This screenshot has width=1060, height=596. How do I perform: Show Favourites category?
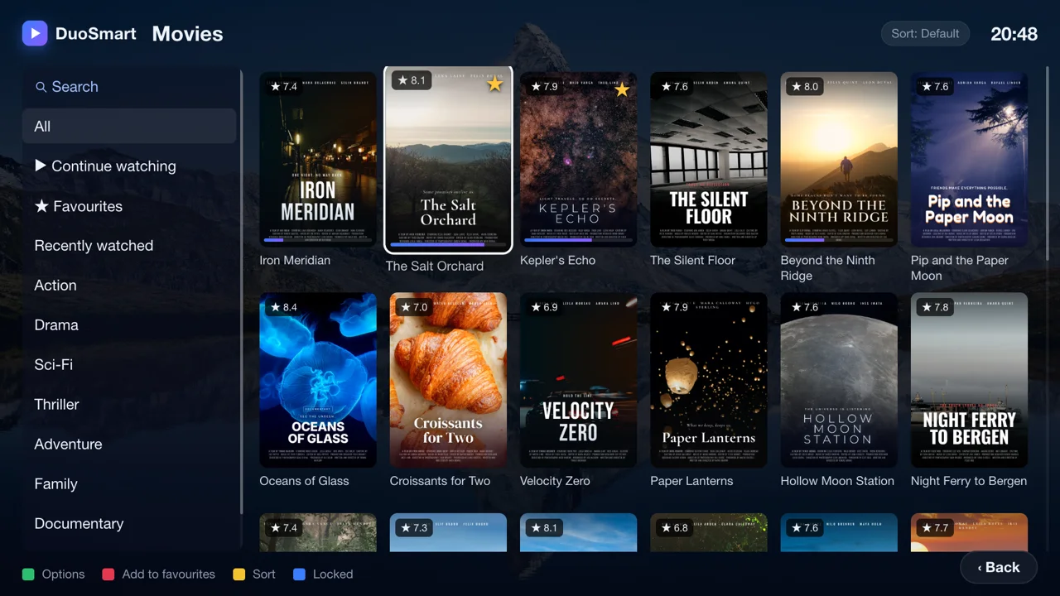click(x=129, y=206)
